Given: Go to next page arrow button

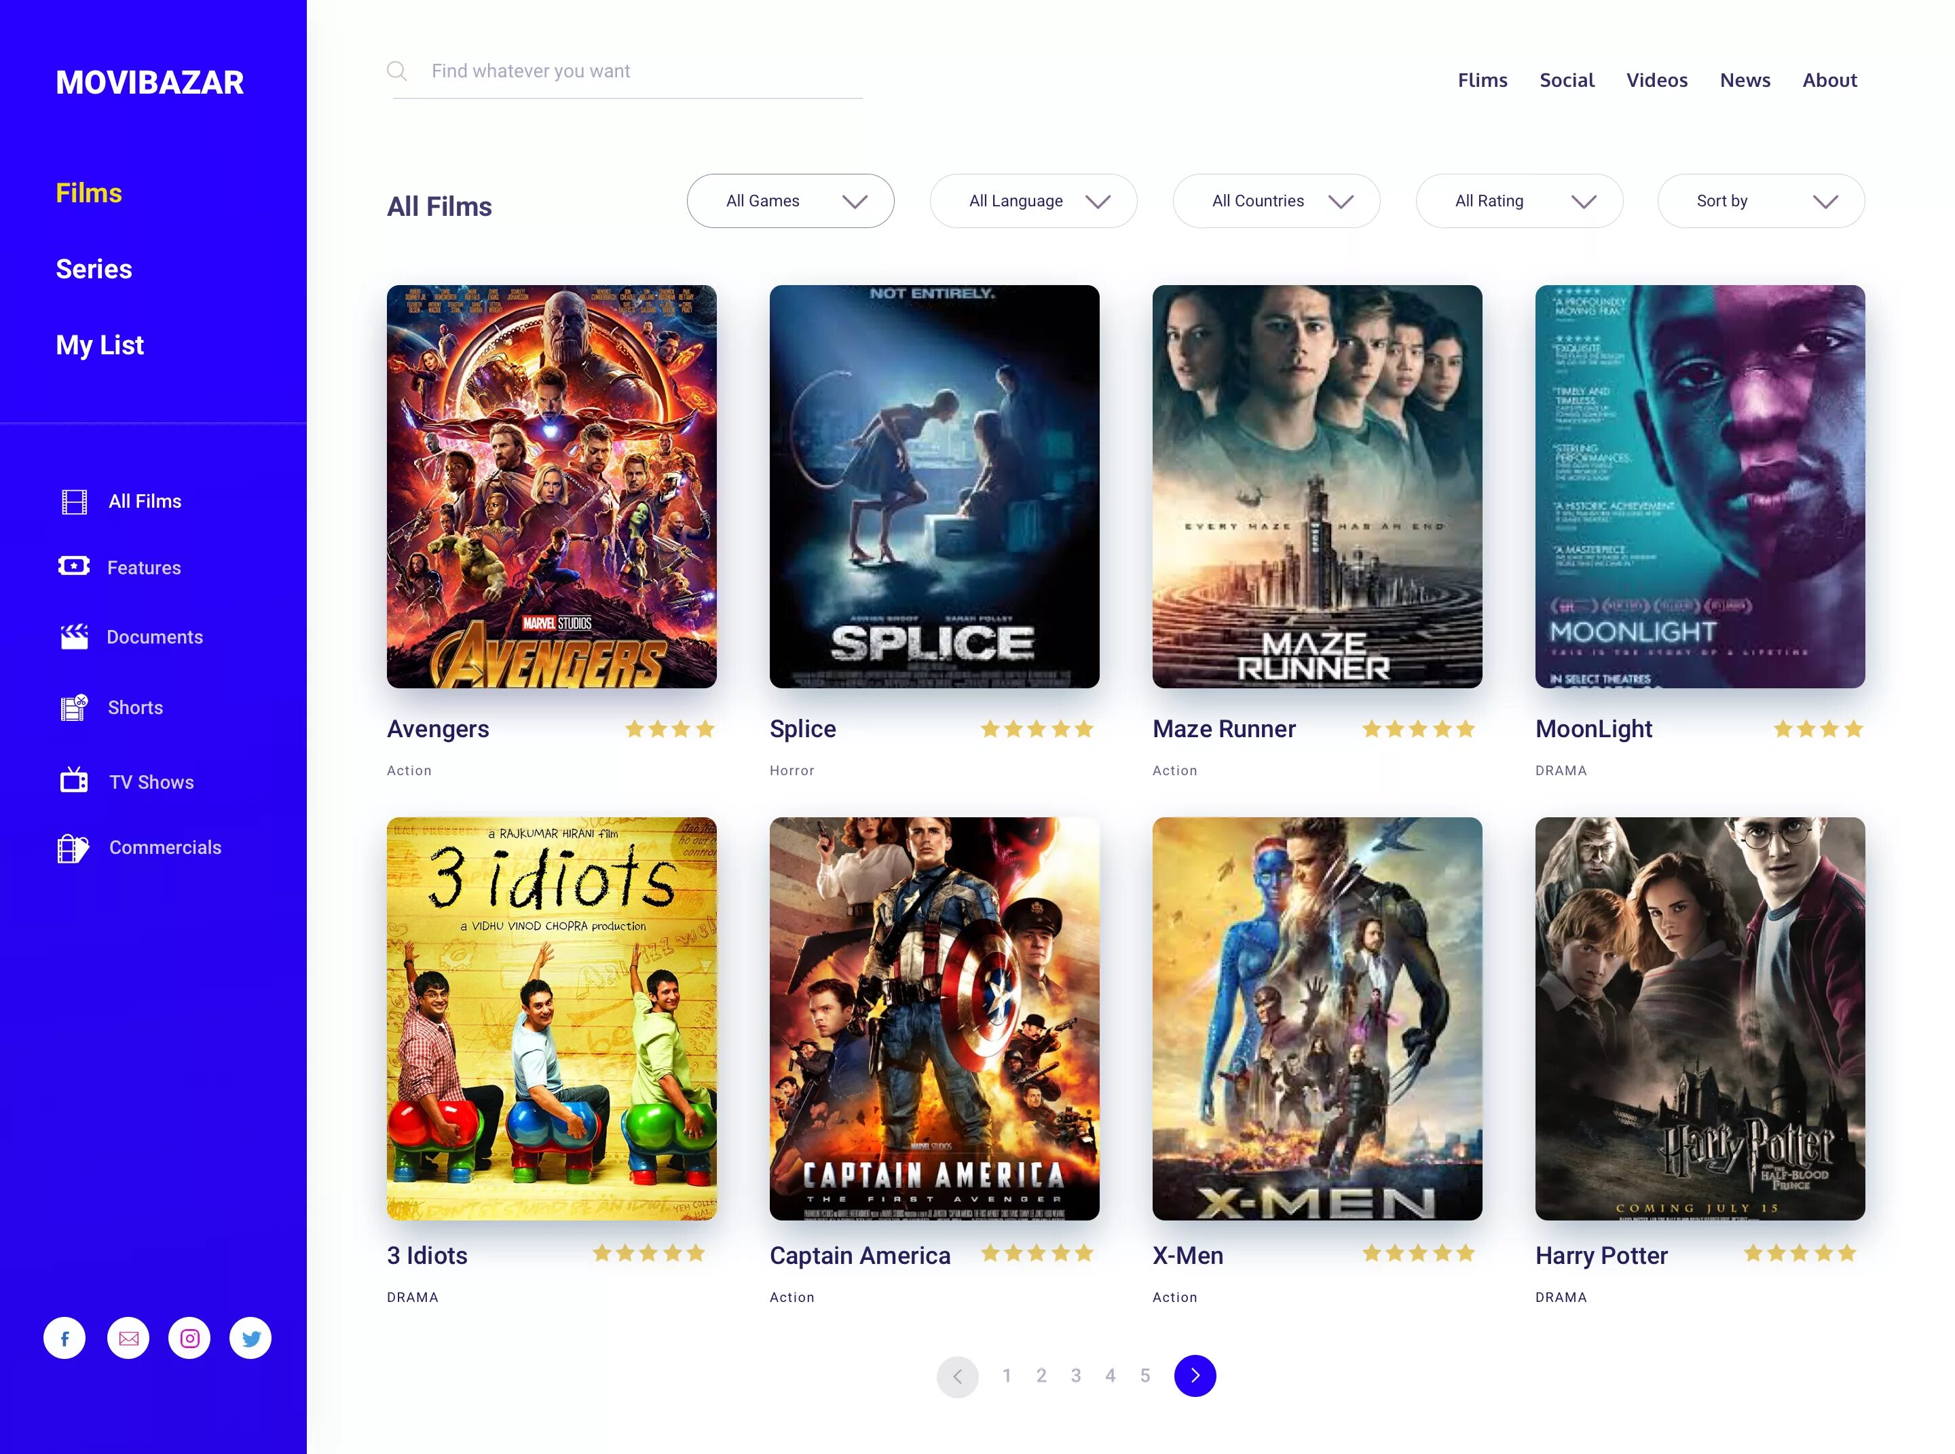Looking at the screenshot, I should (1195, 1376).
